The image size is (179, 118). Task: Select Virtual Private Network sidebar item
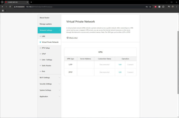(49, 42)
